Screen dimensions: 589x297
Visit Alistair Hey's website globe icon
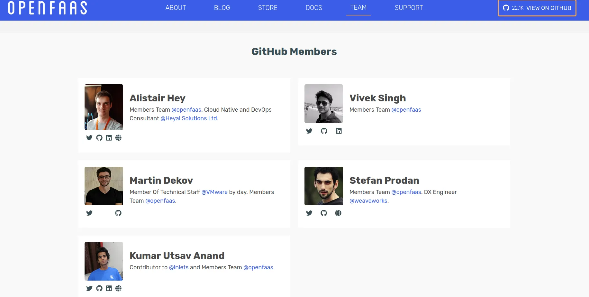(x=118, y=138)
